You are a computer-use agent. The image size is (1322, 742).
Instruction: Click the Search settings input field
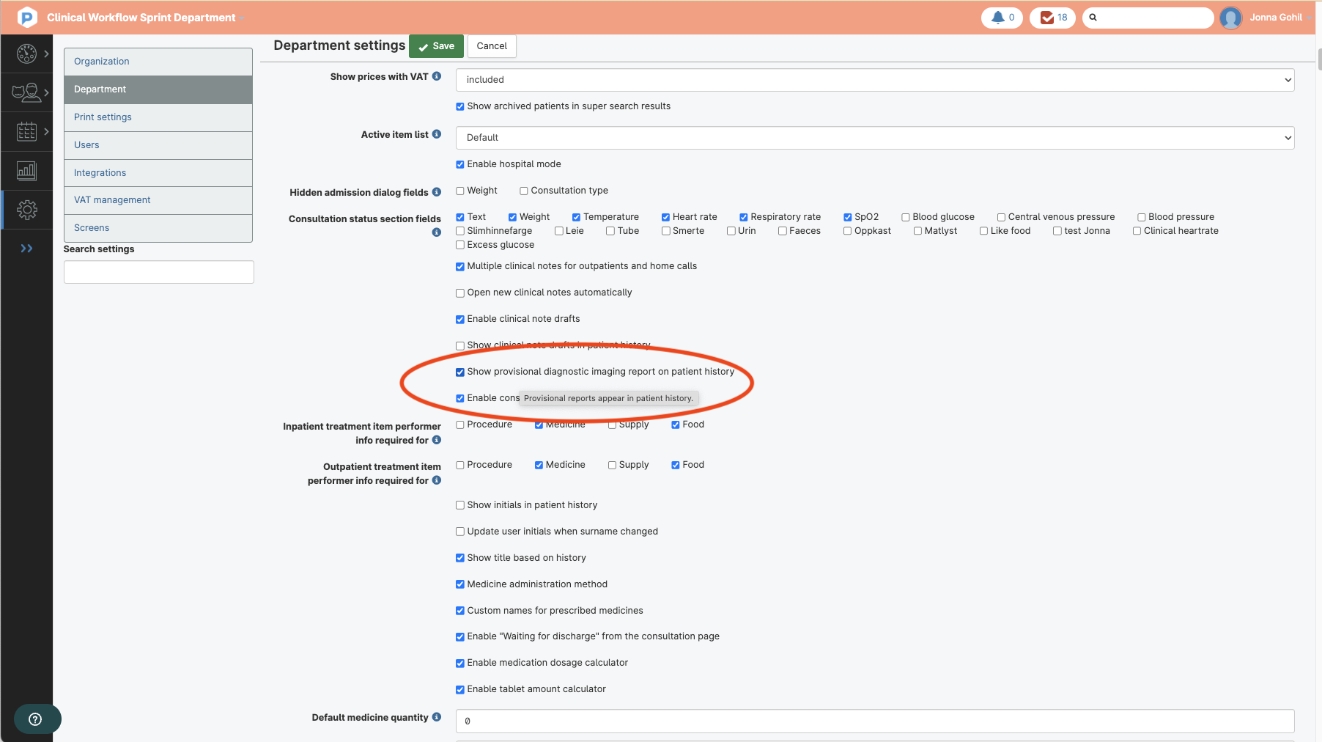click(158, 271)
